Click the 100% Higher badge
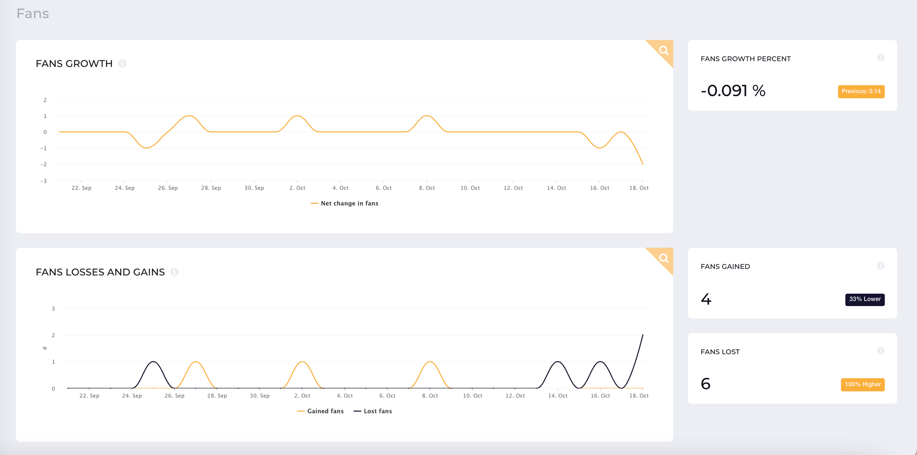The width and height of the screenshot is (917, 455). (x=862, y=384)
